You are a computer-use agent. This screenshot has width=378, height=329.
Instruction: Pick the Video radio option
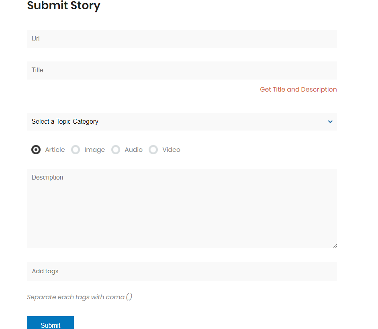click(153, 150)
